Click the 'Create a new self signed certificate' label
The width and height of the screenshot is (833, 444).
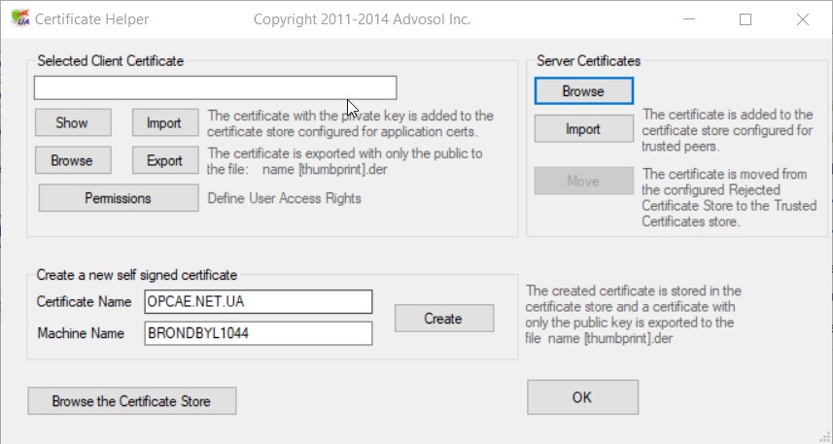click(136, 275)
